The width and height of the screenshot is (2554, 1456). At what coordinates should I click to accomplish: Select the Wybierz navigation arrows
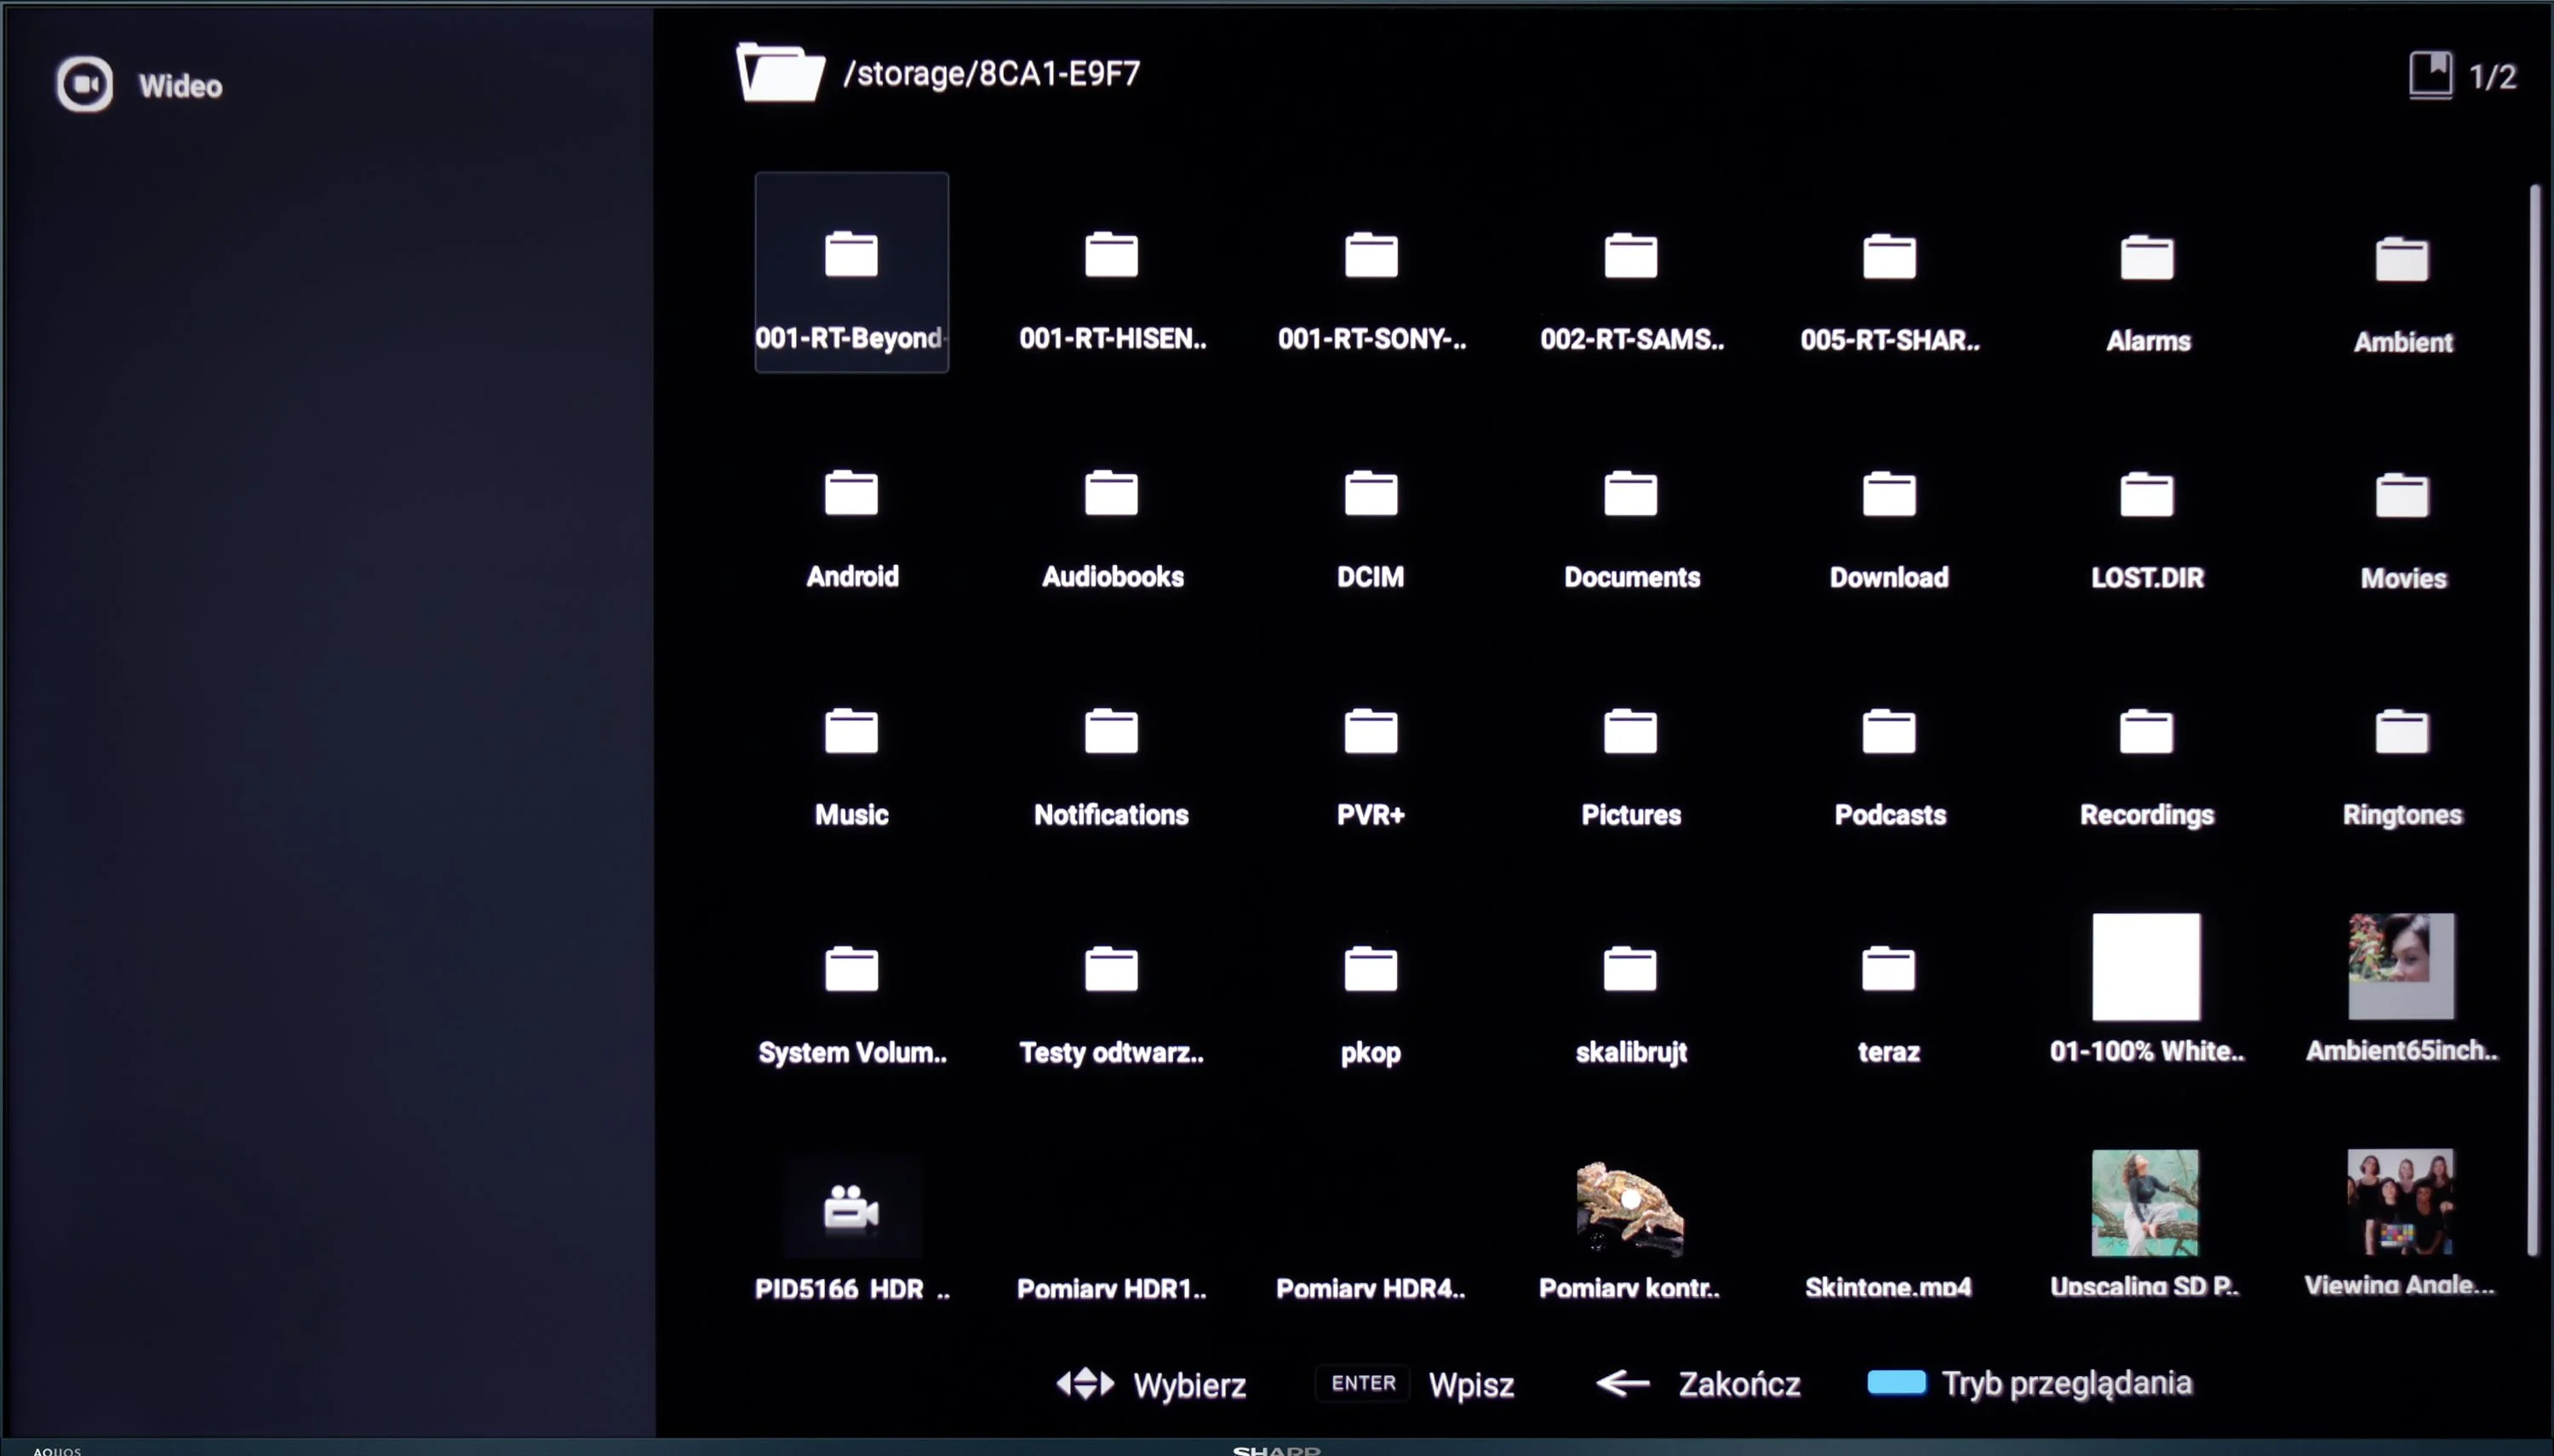(1085, 1384)
